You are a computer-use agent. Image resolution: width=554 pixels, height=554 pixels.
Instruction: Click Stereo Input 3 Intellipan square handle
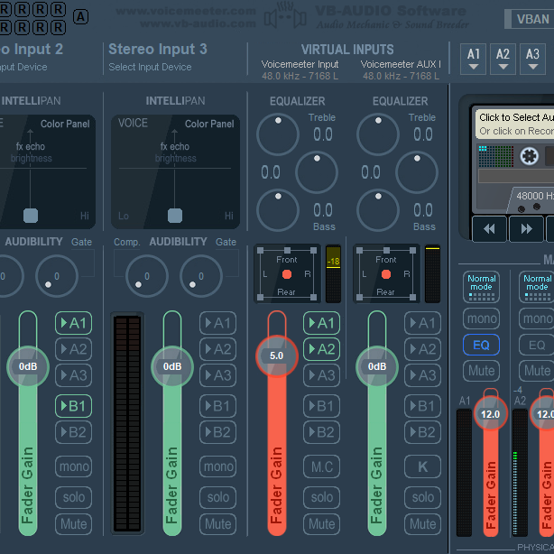coord(175,215)
